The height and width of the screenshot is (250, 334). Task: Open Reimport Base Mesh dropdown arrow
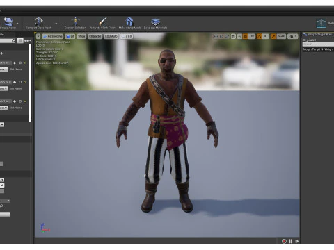(56, 24)
